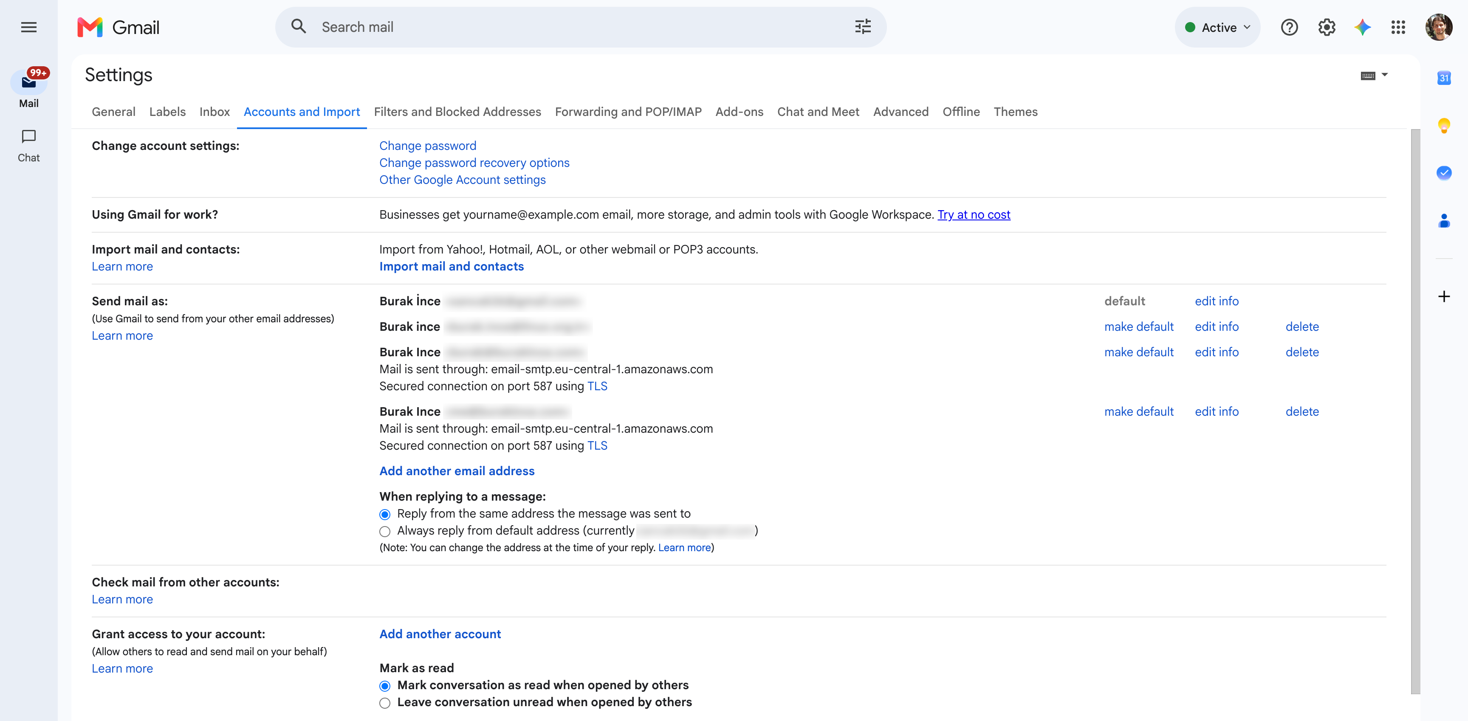Open Google Keep side panel icon
The height and width of the screenshot is (721, 1468).
[1443, 125]
